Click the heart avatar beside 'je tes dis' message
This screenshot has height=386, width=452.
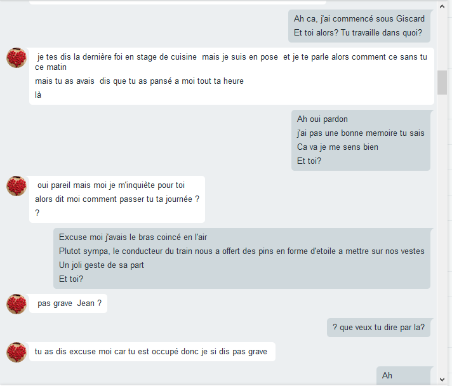[17, 58]
